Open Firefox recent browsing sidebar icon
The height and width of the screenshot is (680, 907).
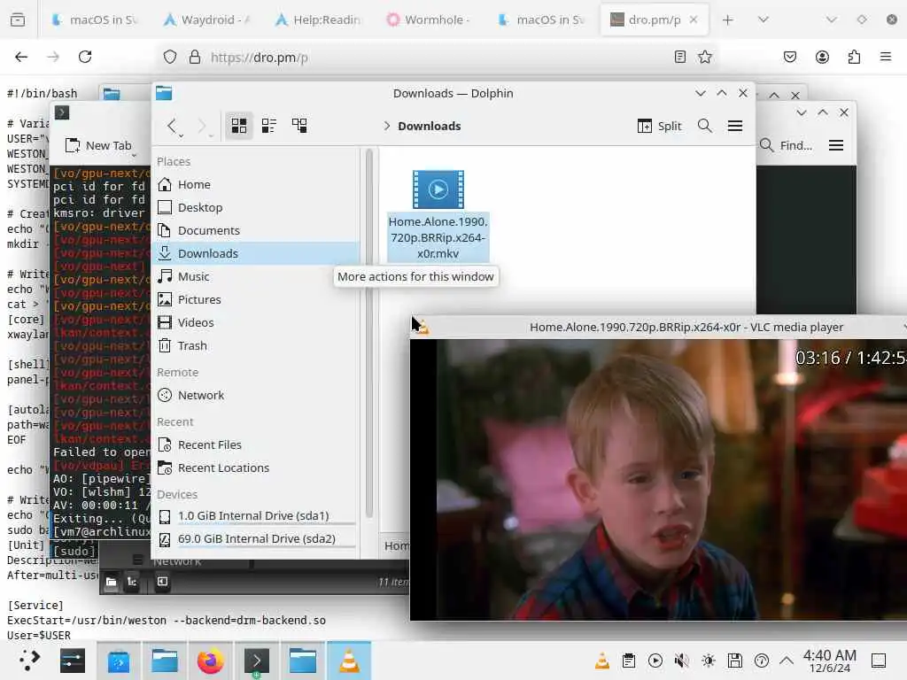18,19
